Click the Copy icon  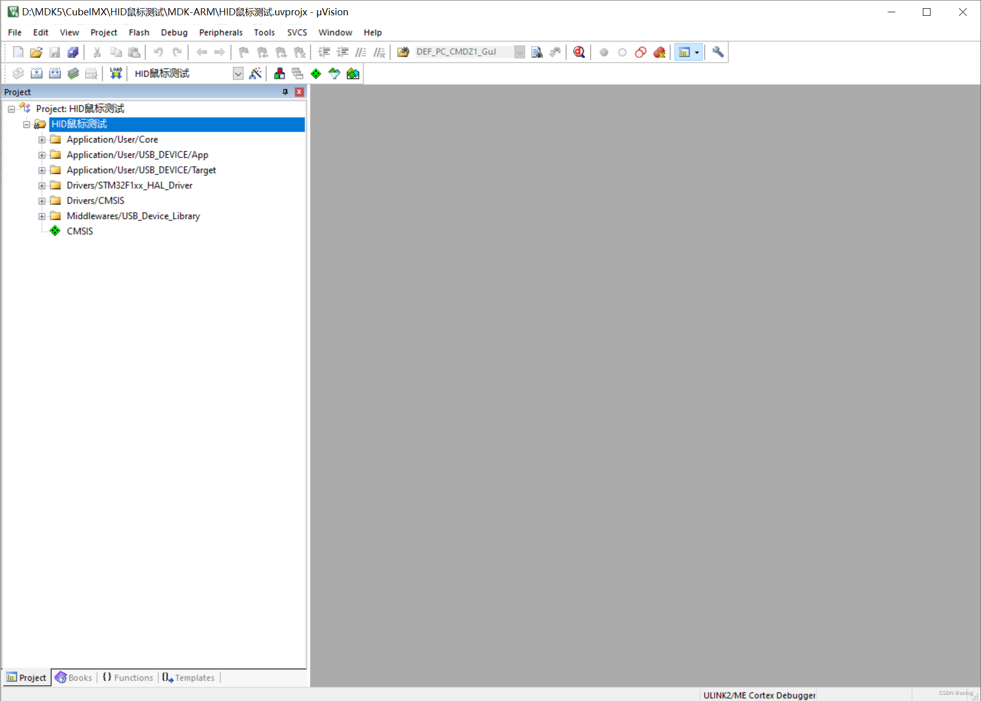coord(116,52)
